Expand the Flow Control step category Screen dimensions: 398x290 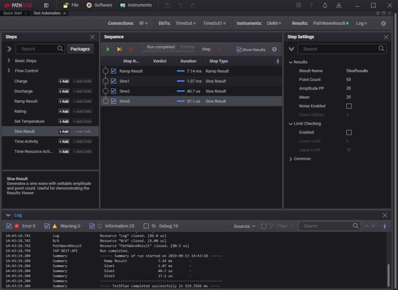pos(9,71)
